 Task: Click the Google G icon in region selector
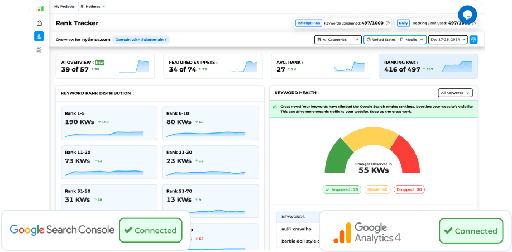pyautogui.click(x=369, y=40)
